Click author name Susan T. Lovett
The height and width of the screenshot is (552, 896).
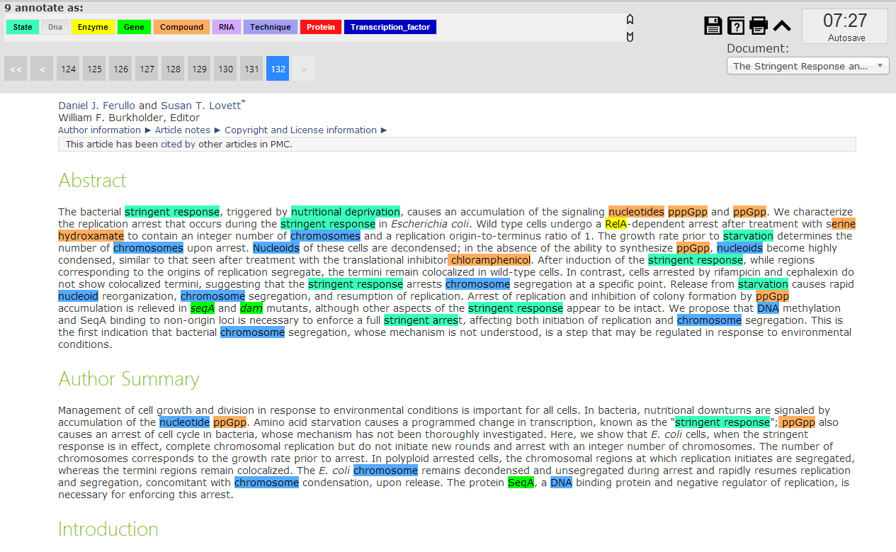200,106
